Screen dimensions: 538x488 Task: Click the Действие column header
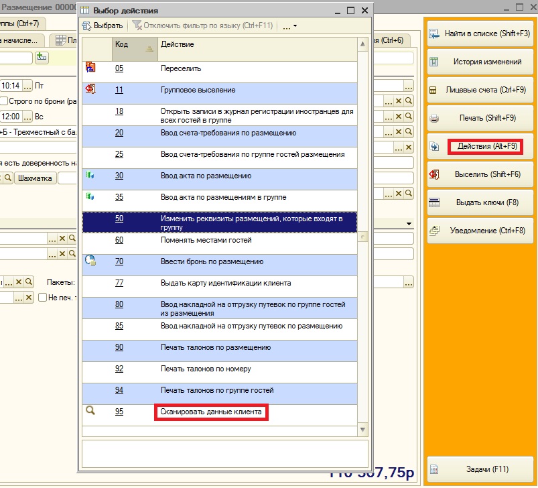click(257, 49)
